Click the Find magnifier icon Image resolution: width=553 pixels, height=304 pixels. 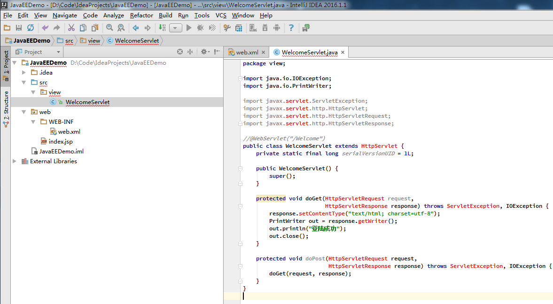coord(109,28)
